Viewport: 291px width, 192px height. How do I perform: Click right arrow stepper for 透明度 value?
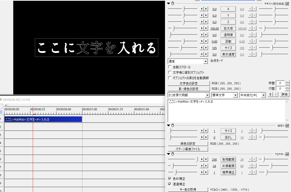click(206, 35)
